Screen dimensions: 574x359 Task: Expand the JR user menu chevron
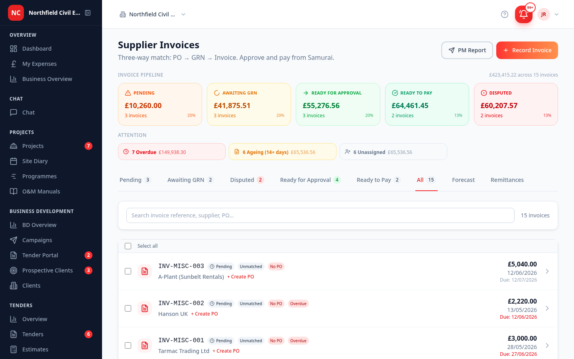556,14
